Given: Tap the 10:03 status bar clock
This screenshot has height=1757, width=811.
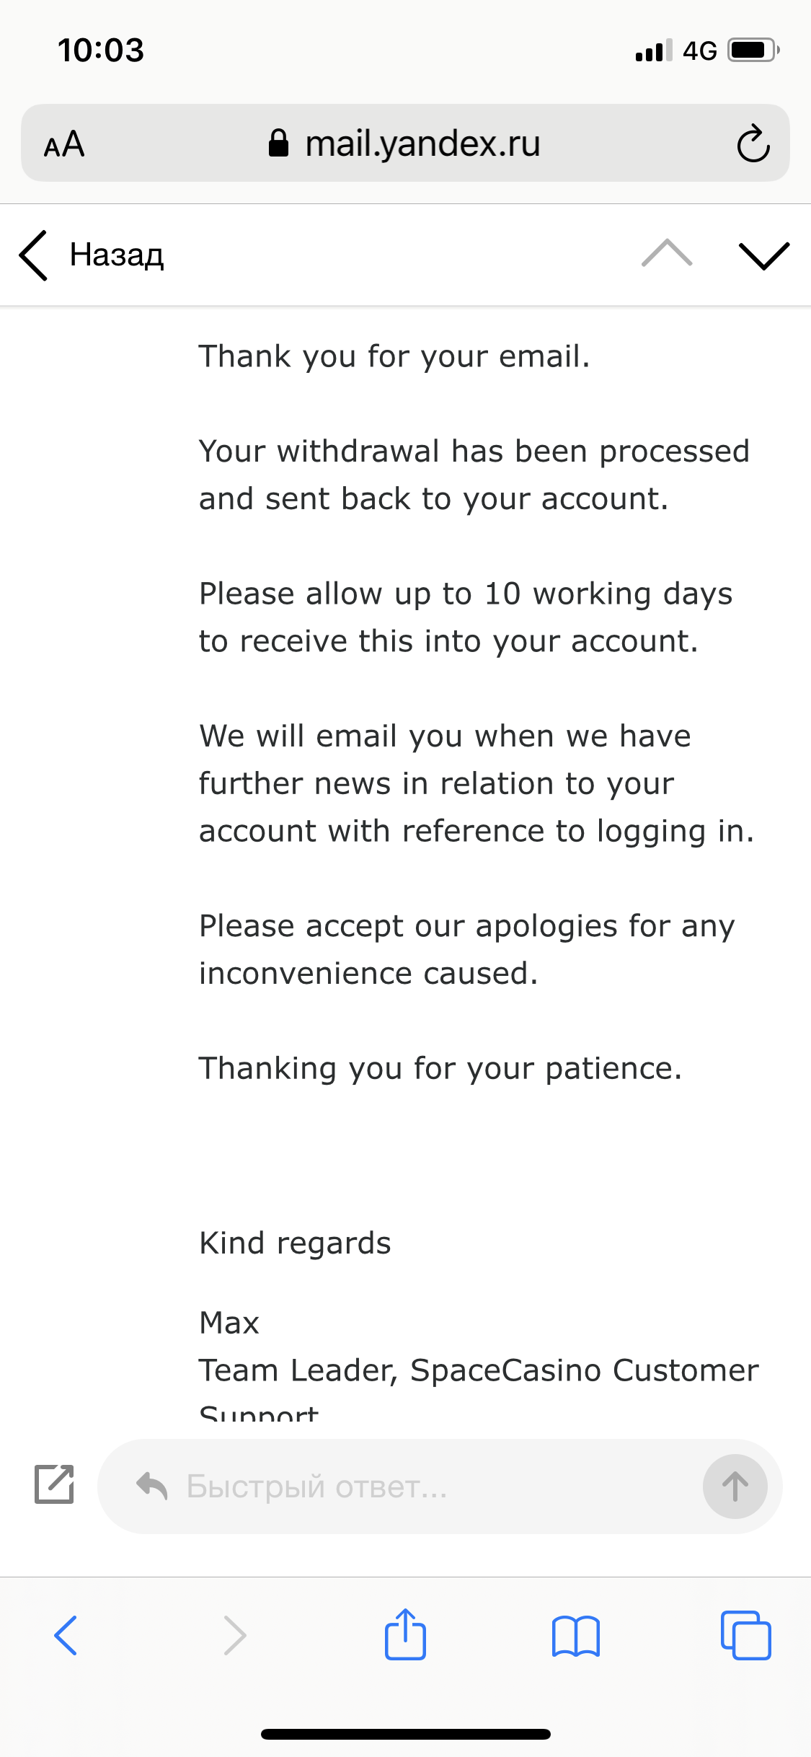Looking at the screenshot, I should 101,50.
